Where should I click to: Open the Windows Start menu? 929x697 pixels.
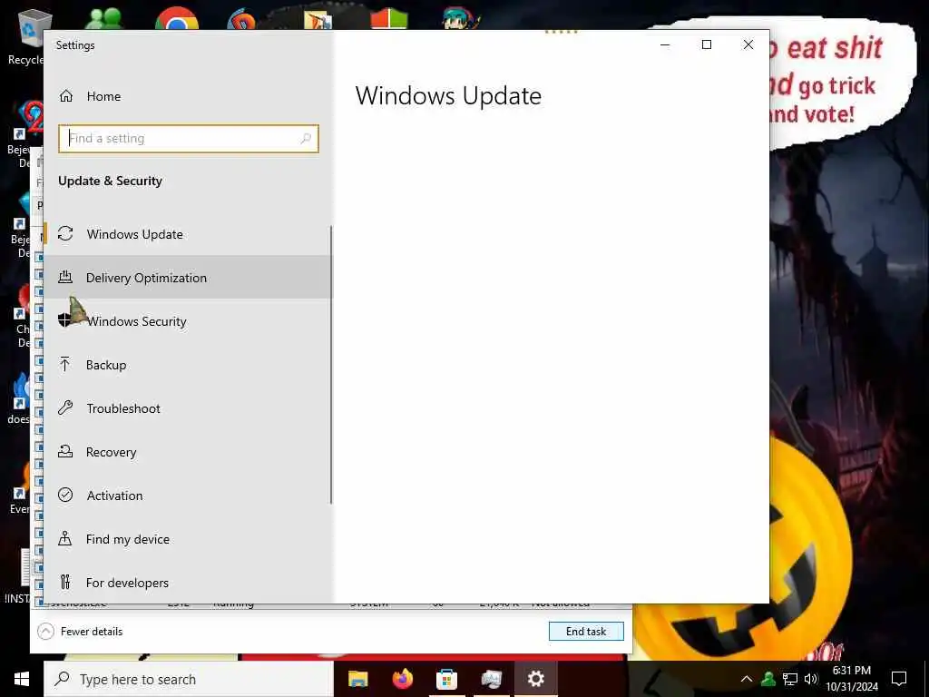(x=22, y=679)
